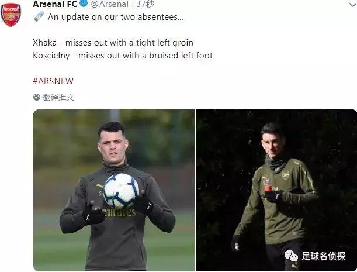357x272 pixels.
Task: Click the Xhaka injury update line
Action: point(113,43)
